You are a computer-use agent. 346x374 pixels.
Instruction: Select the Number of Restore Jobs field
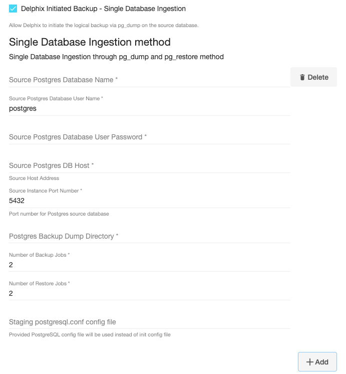149,293
